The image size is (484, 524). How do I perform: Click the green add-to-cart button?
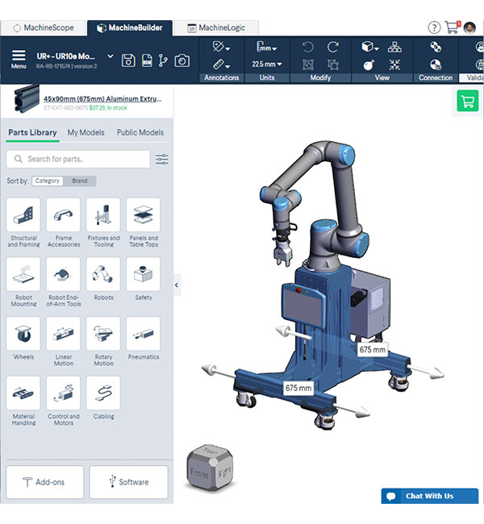(x=468, y=102)
